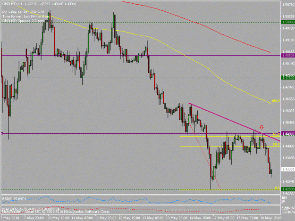Select the red down-arrow chart marker

(x=261, y=127)
